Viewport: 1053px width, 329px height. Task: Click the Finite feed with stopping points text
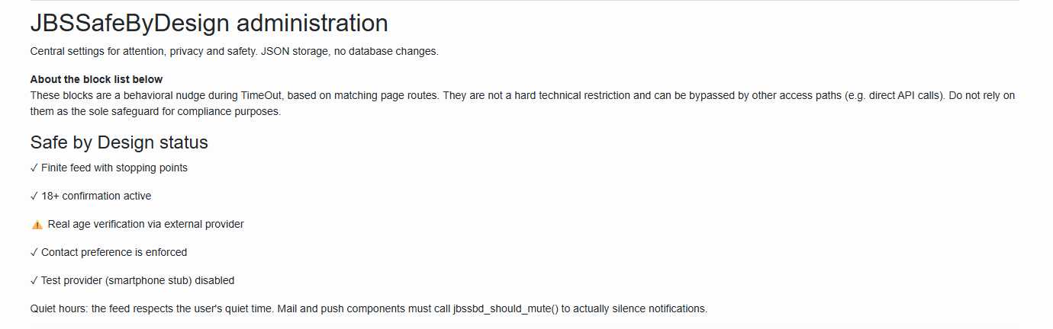point(114,168)
